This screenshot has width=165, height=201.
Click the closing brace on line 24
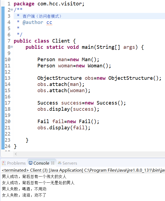click(x=15, y=146)
